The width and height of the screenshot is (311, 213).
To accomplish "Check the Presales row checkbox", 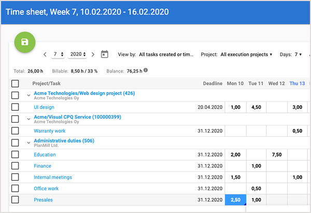I will 15,200.
